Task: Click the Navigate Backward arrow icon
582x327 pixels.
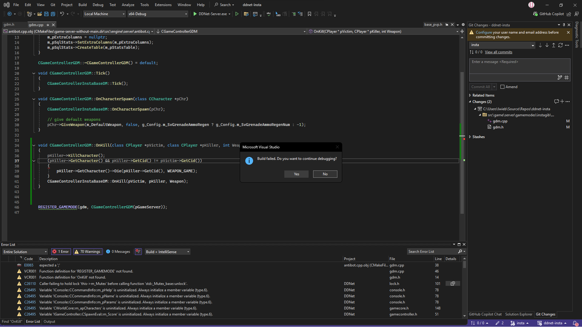Action: [9, 14]
